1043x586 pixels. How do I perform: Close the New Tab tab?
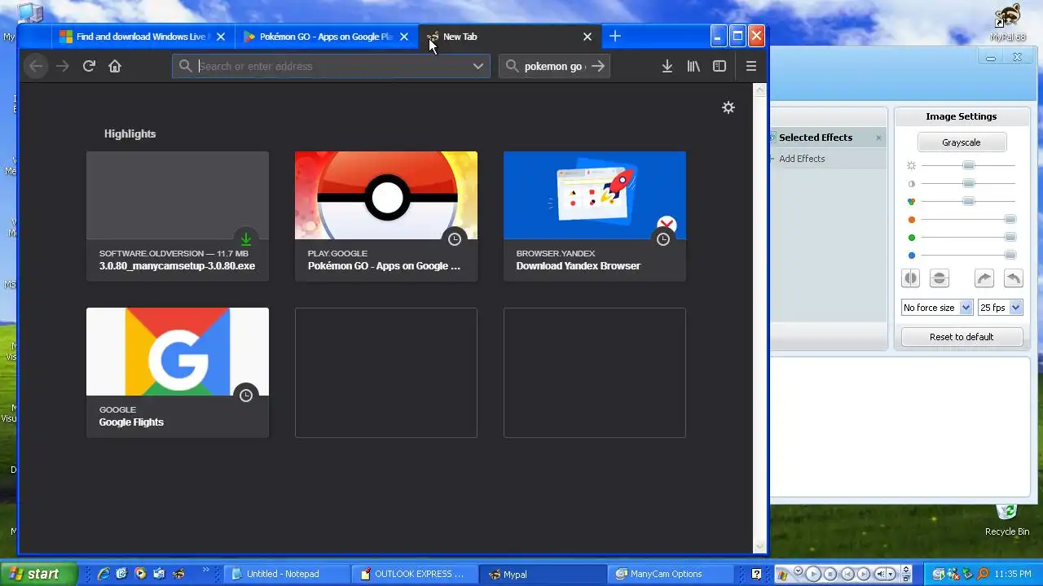(x=588, y=37)
